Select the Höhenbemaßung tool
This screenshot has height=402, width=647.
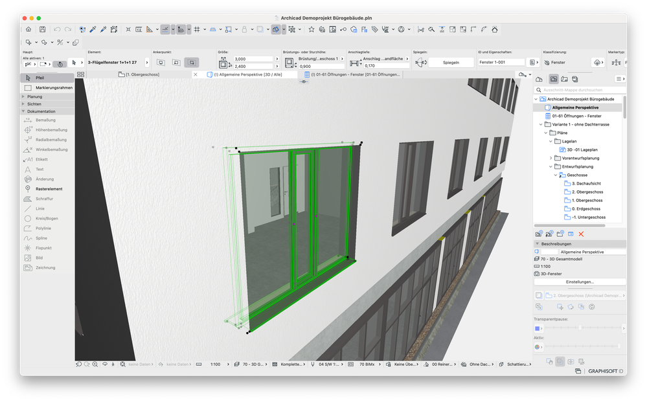(51, 130)
